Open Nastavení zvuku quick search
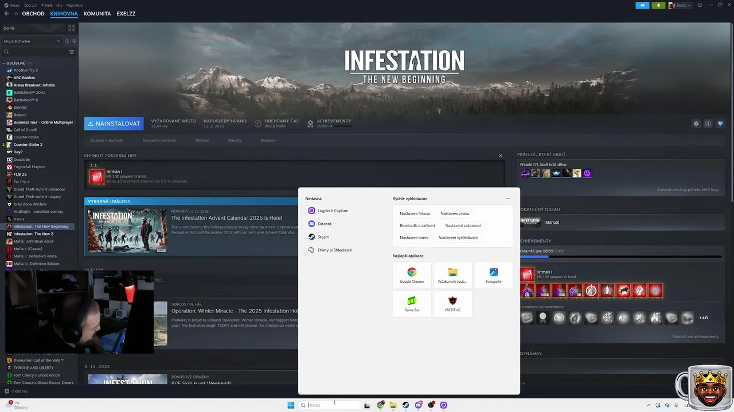The height and width of the screenshot is (412, 734). pos(455,213)
